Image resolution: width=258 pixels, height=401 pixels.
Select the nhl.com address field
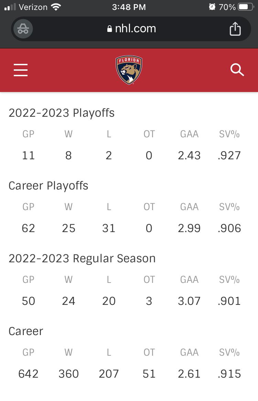pos(131,28)
